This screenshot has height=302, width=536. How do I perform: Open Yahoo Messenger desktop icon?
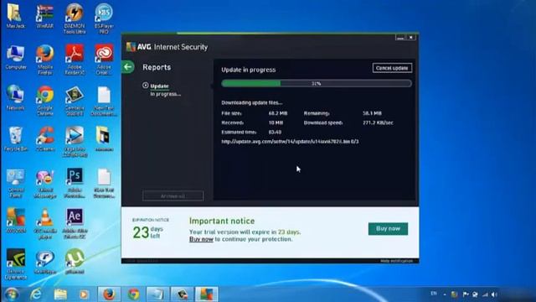pyautogui.click(x=44, y=183)
